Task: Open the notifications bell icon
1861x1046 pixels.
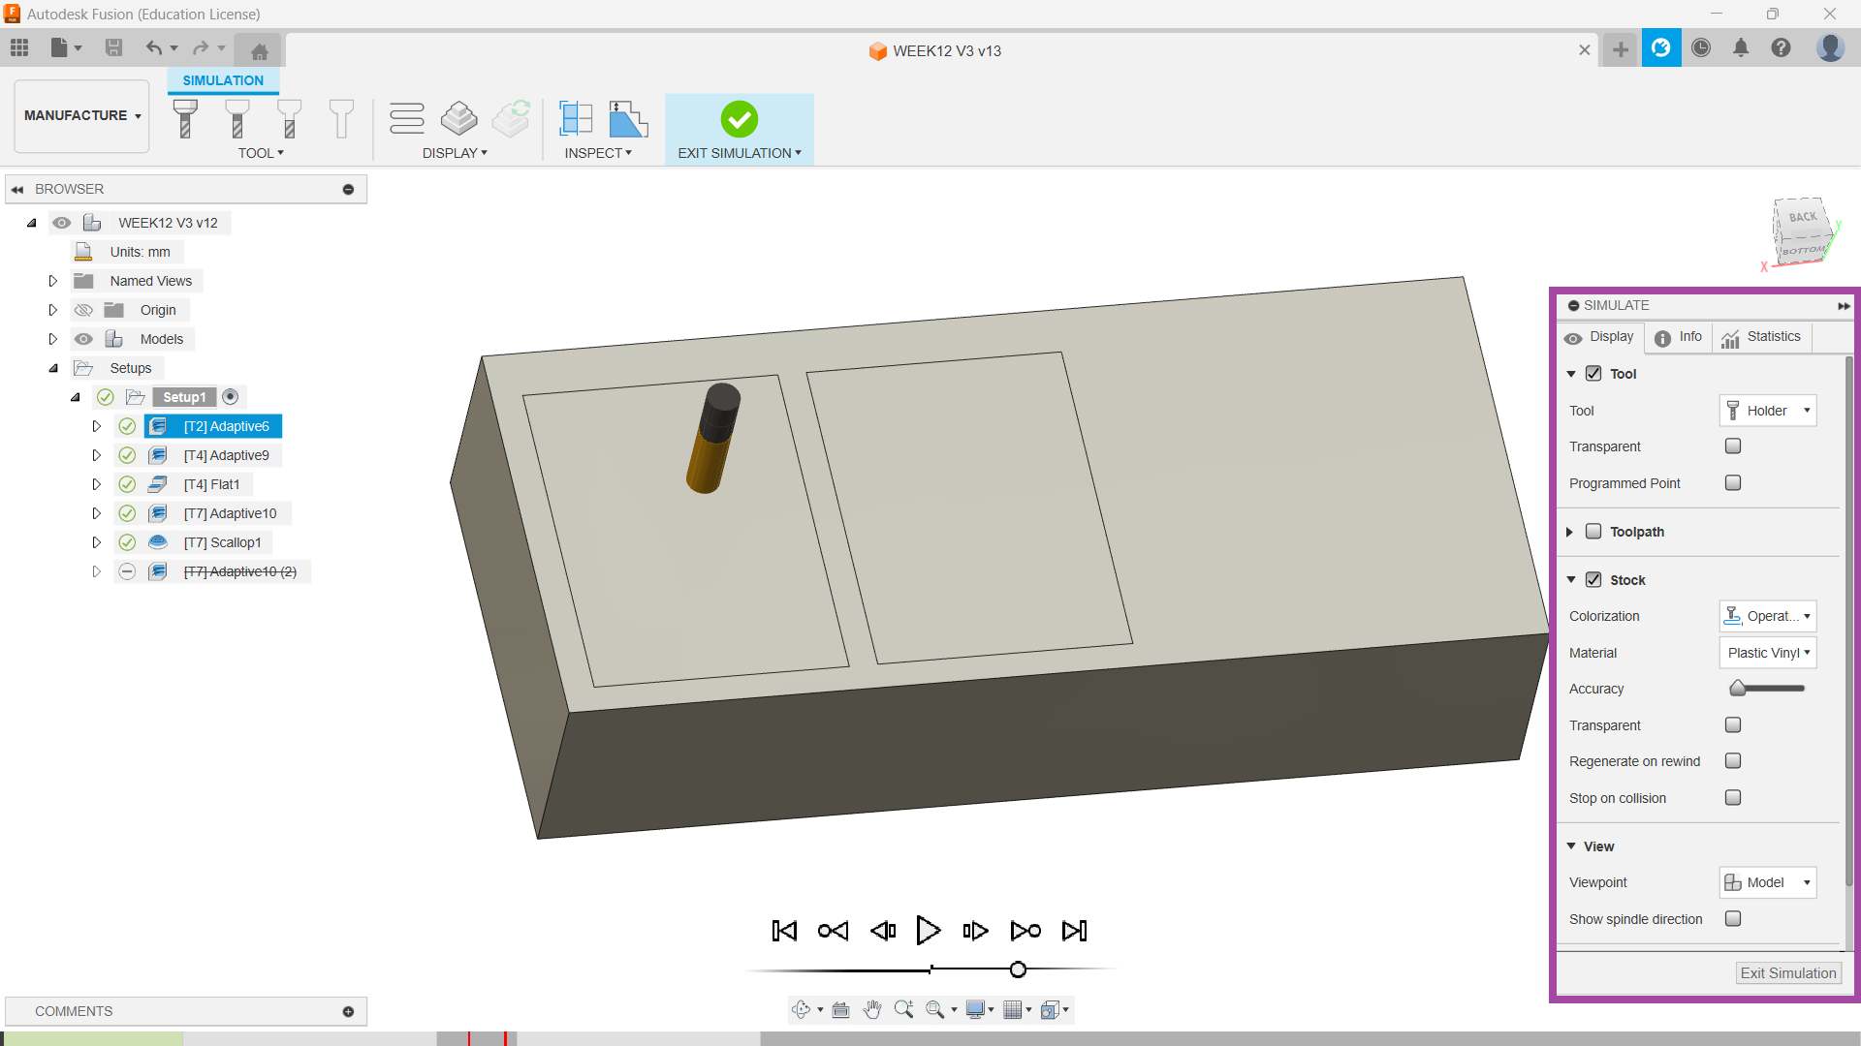Action: pos(1741,47)
